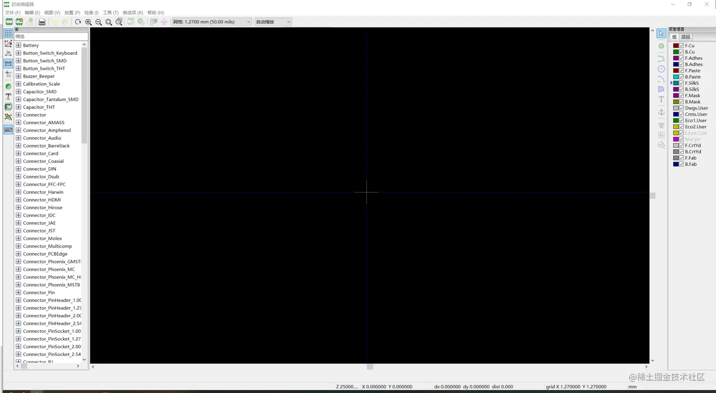The width and height of the screenshot is (716, 393).
Task: Toggle grid display icon in left toolbar
Action: click(x=8, y=33)
